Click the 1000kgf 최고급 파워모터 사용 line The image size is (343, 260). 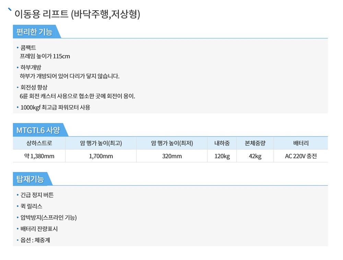(x=55, y=107)
